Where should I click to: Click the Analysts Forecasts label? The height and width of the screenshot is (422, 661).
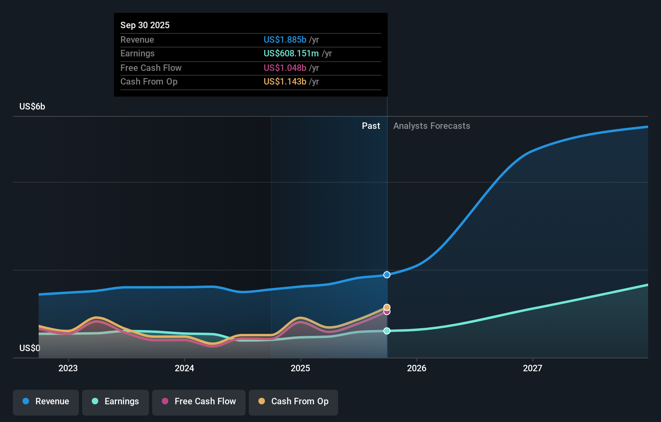[x=432, y=126]
